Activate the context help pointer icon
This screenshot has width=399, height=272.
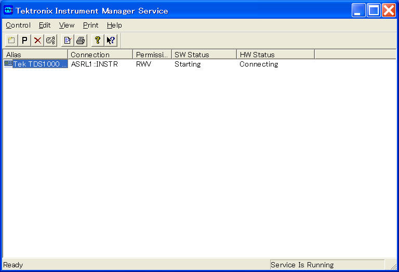(x=110, y=40)
